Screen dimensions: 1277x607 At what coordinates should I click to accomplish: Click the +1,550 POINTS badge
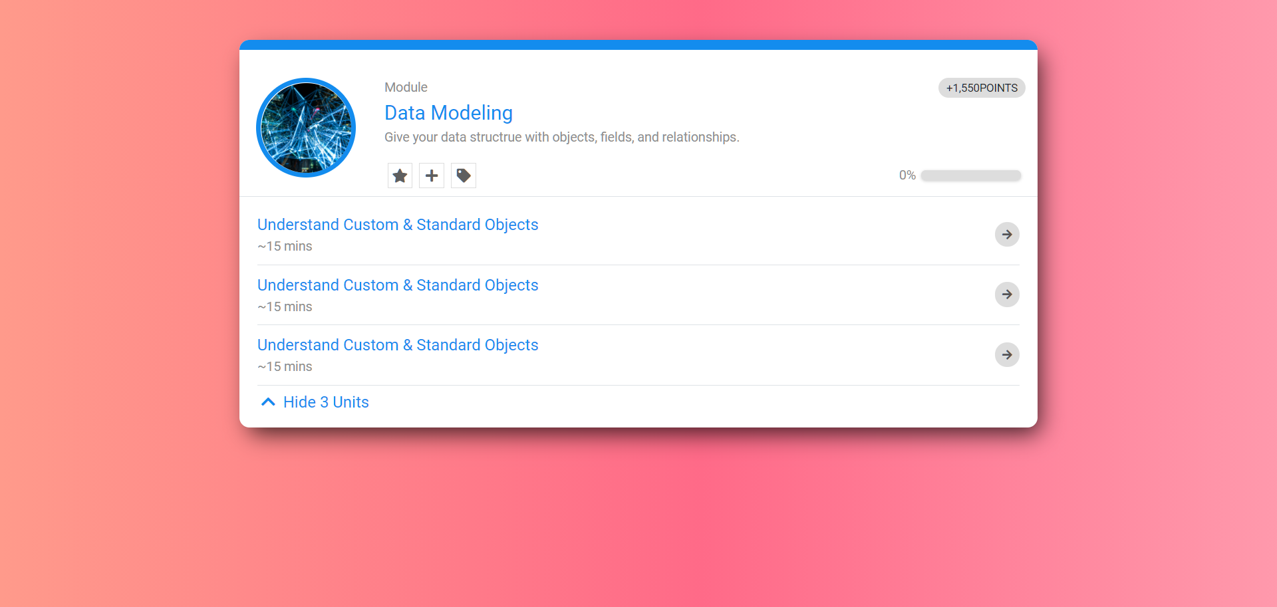click(x=981, y=87)
